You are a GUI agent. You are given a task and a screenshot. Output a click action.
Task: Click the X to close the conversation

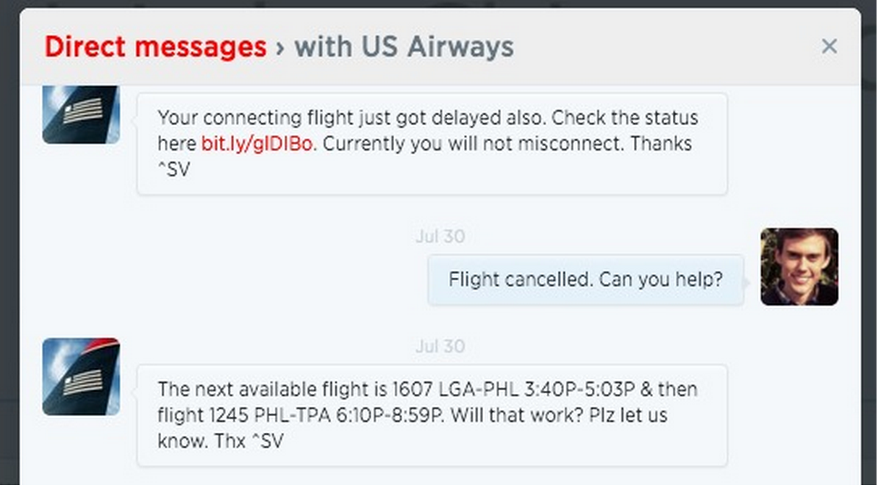[829, 46]
